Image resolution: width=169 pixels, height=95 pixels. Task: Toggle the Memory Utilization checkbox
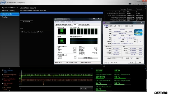(x=2, y=79)
